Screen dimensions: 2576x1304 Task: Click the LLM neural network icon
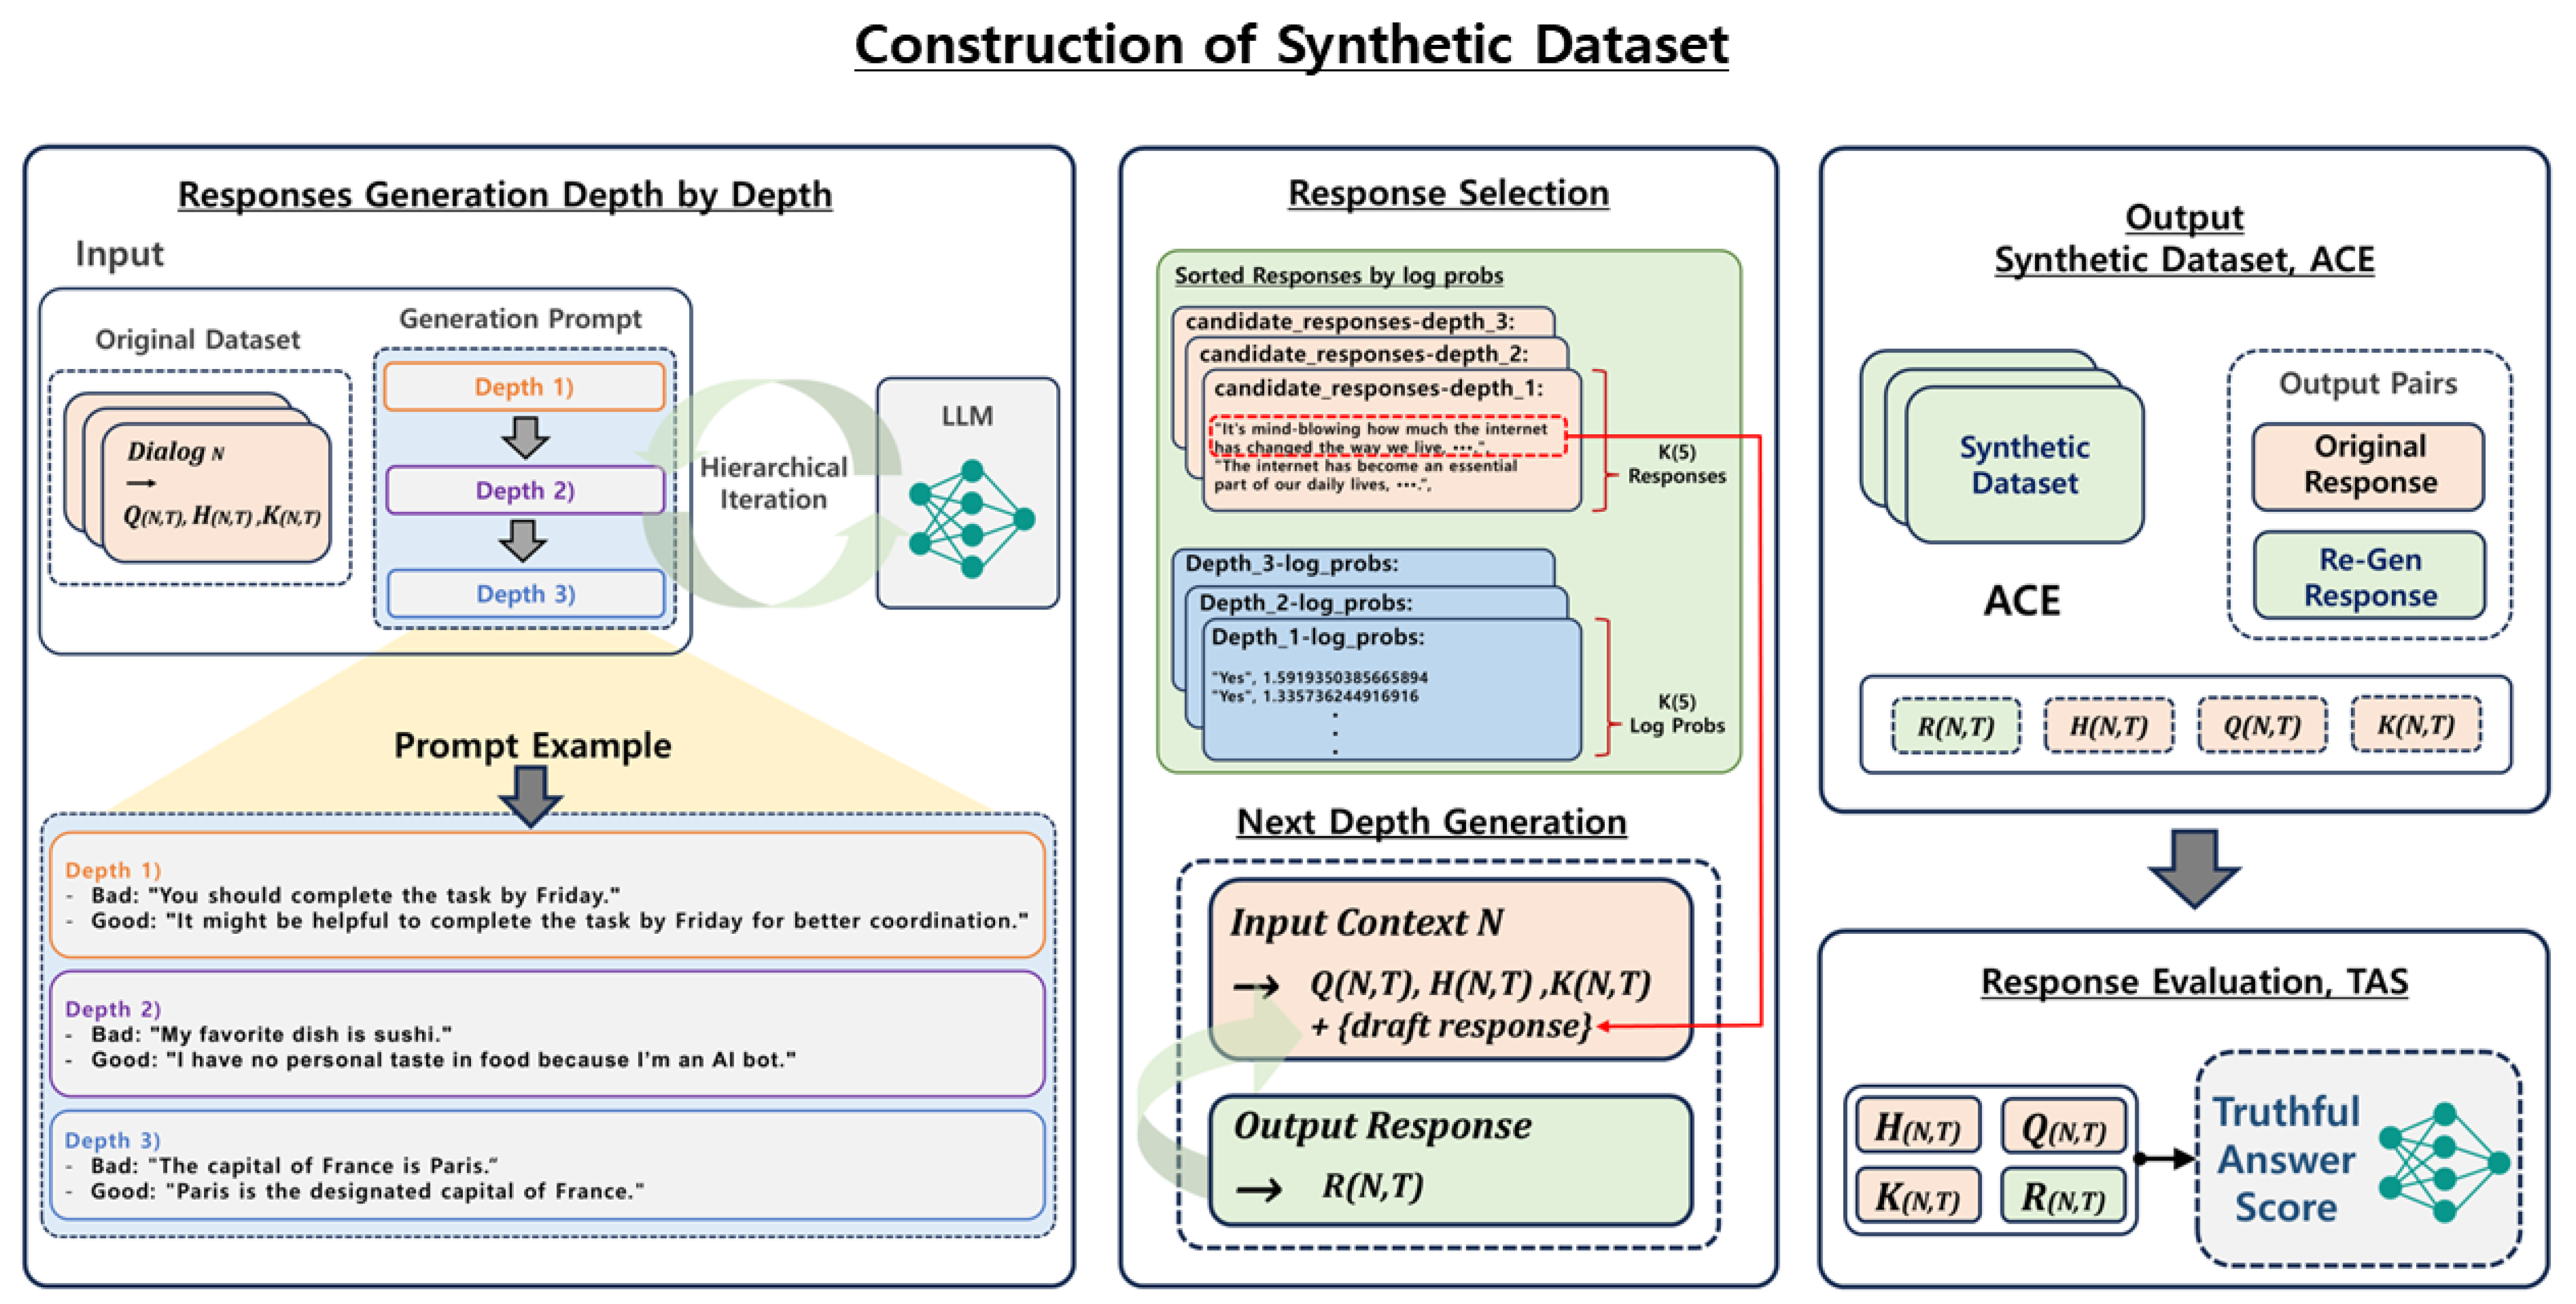coord(971,518)
